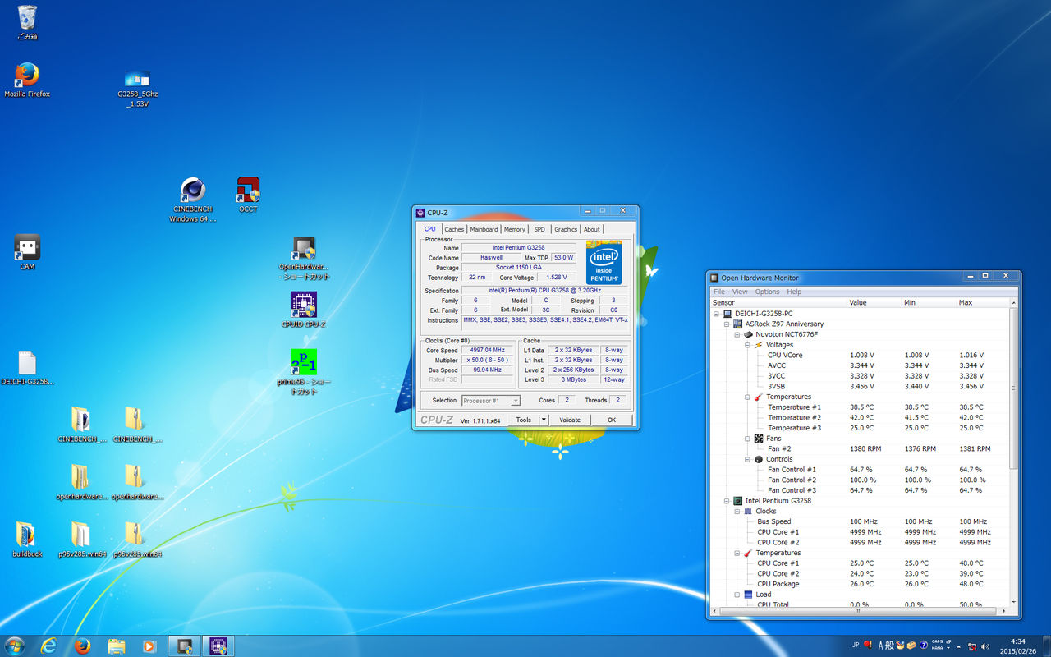Open Windows Media Player from the taskbar
The height and width of the screenshot is (657, 1051).
149,646
